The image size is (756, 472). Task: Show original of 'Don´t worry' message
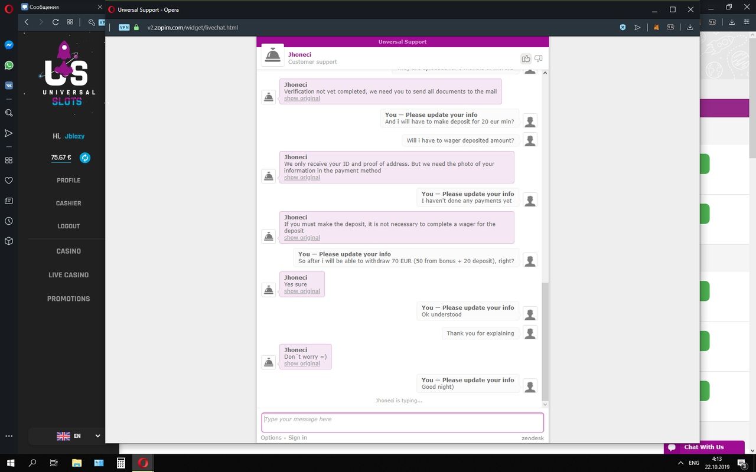coord(302,364)
